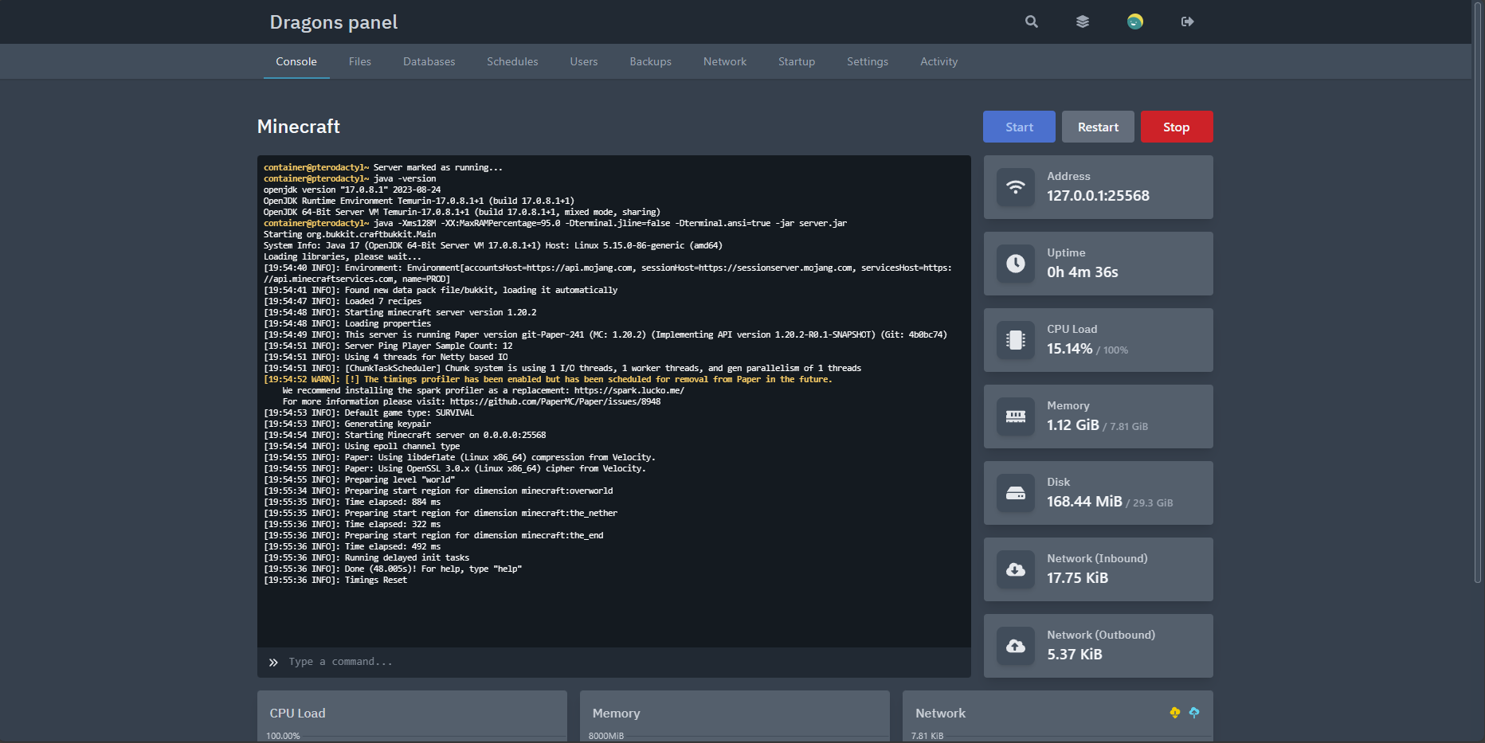Open the Startup tab
The height and width of the screenshot is (743, 1485).
click(x=797, y=61)
